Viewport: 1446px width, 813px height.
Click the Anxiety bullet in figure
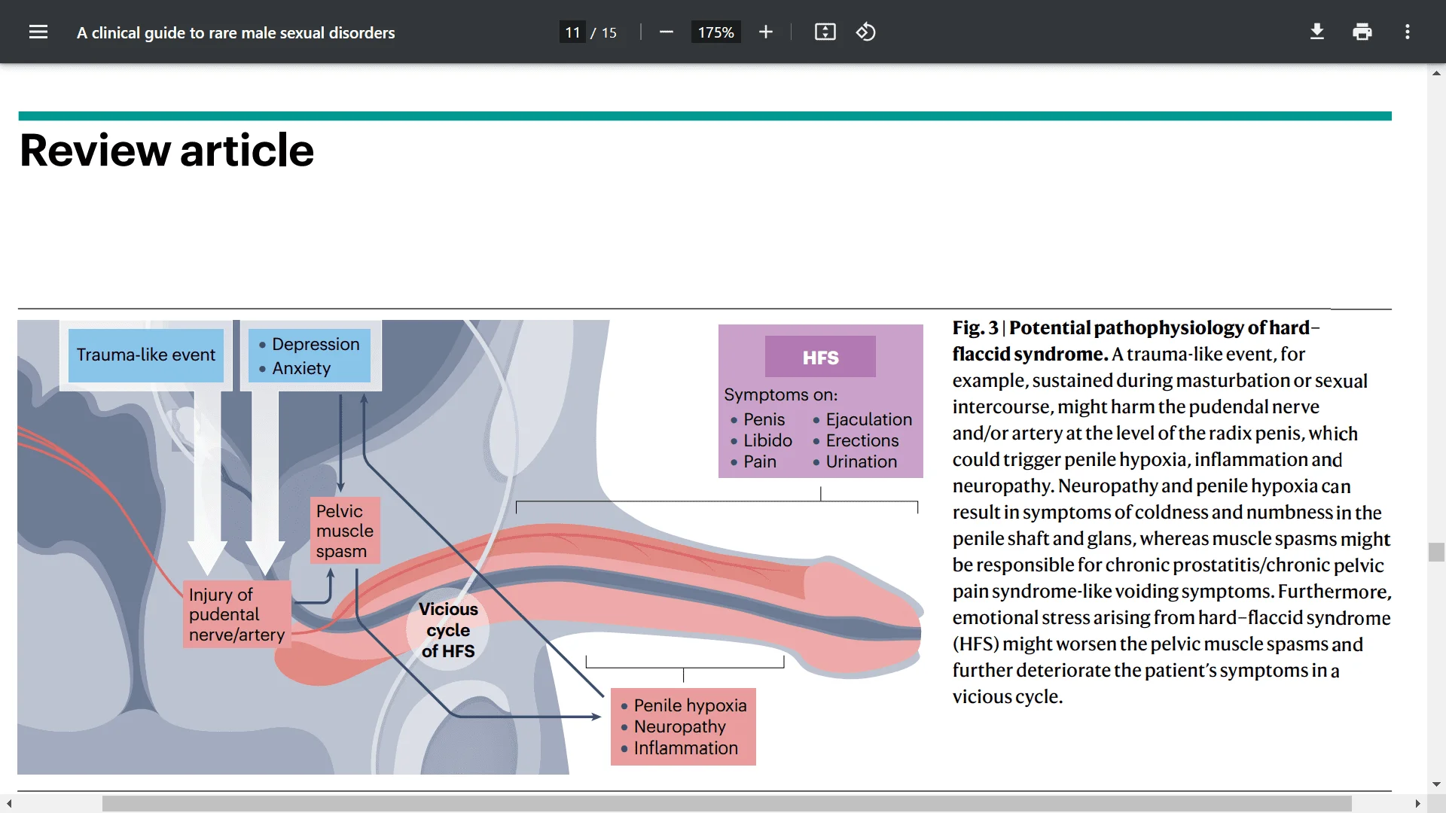[x=301, y=368]
